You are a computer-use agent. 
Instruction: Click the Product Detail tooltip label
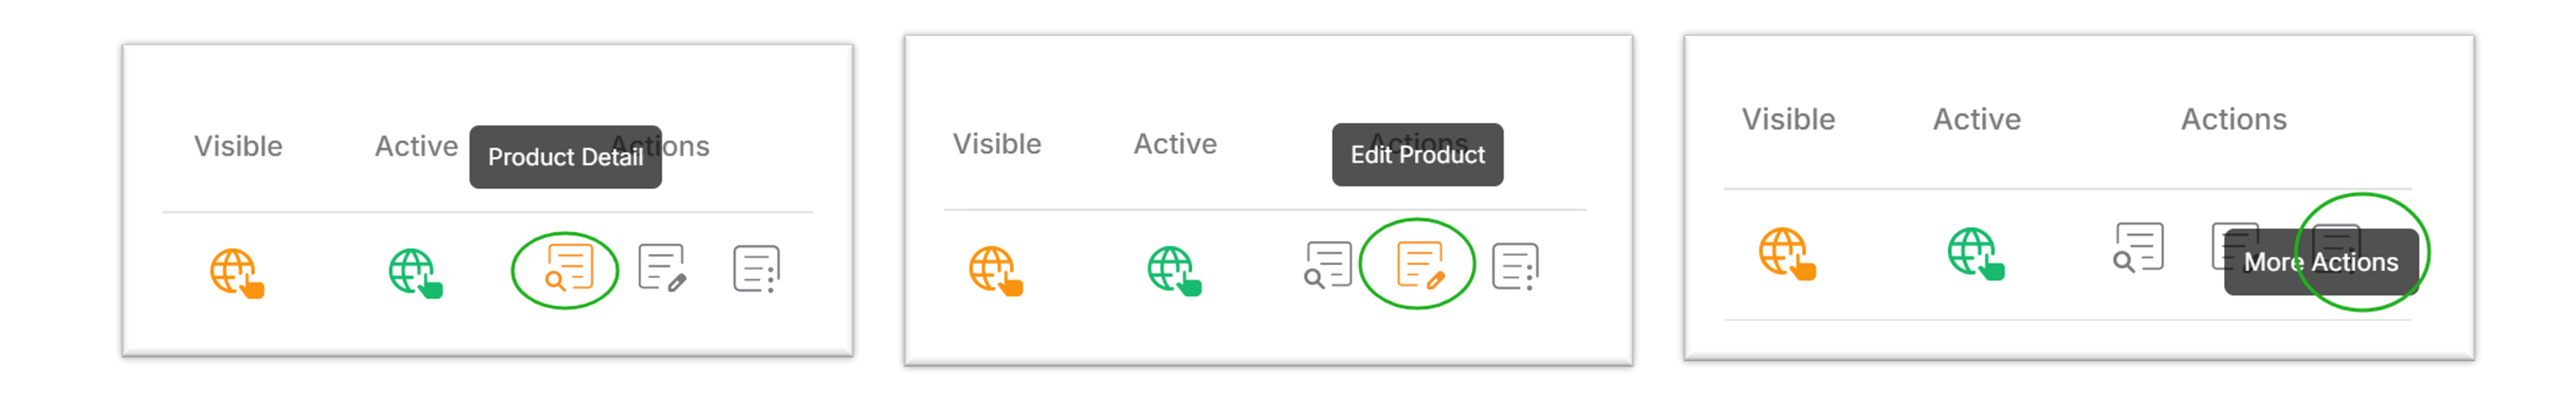click(565, 157)
